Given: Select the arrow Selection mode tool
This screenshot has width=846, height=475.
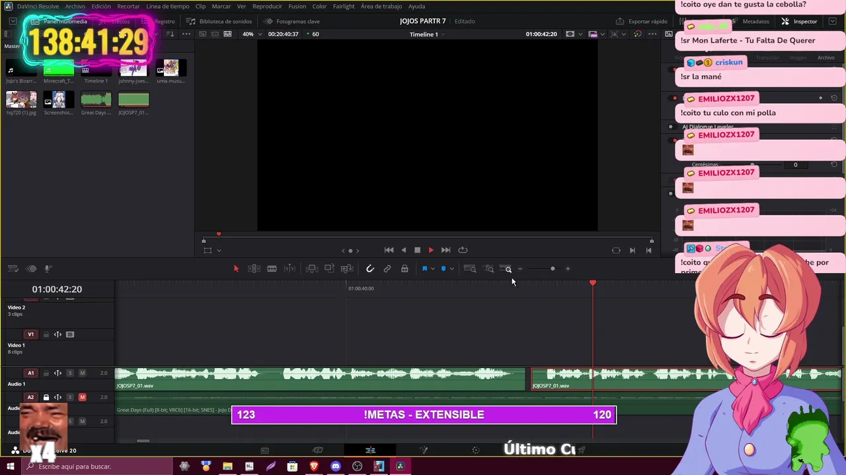Looking at the screenshot, I should tap(236, 269).
